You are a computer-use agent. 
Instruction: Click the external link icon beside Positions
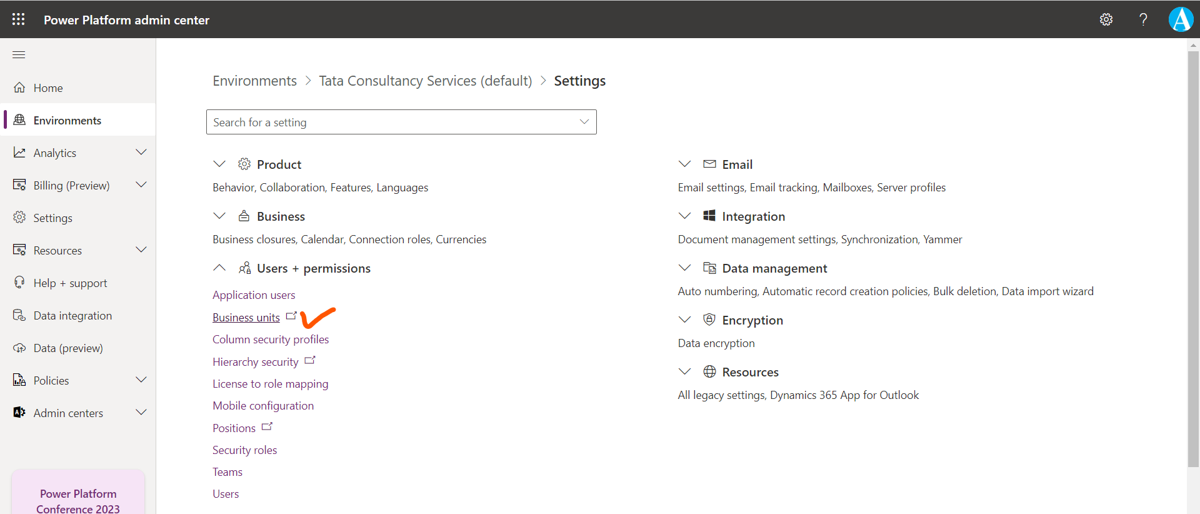(267, 427)
